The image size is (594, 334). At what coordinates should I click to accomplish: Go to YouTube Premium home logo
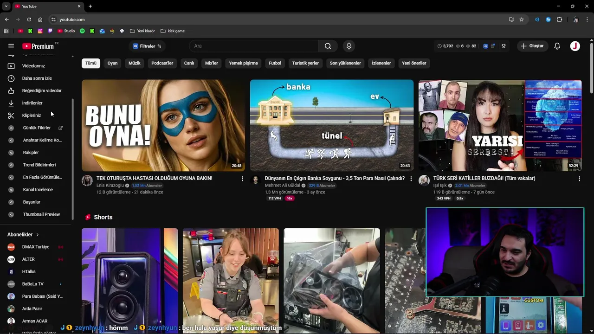coord(38,46)
